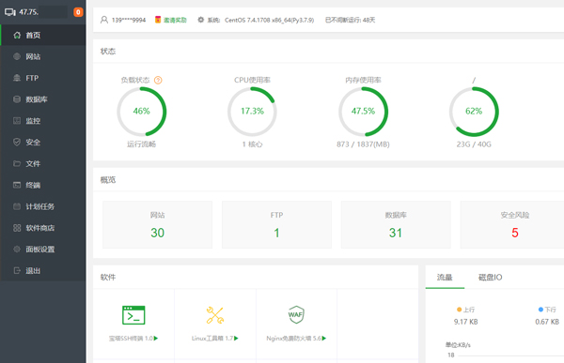Open the Linux工具箱 tools icon

pyautogui.click(x=215, y=315)
